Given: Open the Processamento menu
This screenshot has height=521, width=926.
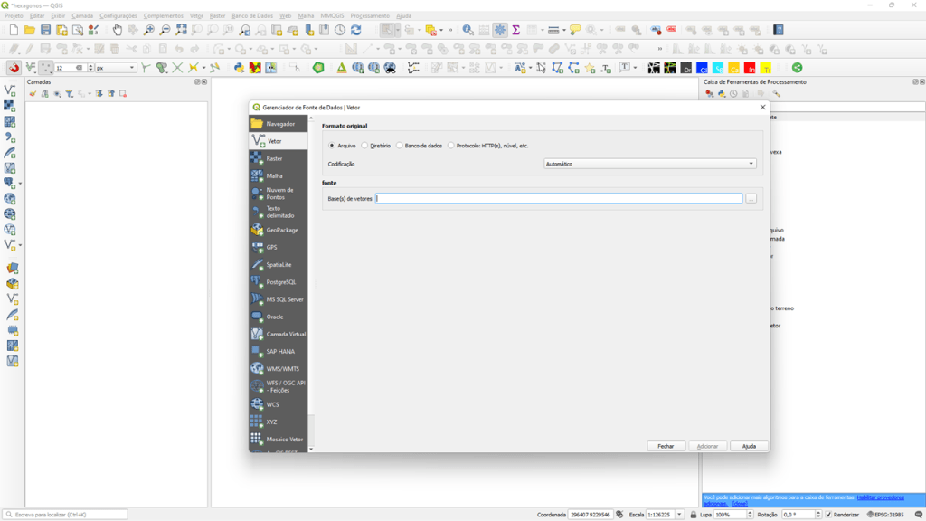Looking at the screenshot, I should coord(370,15).
